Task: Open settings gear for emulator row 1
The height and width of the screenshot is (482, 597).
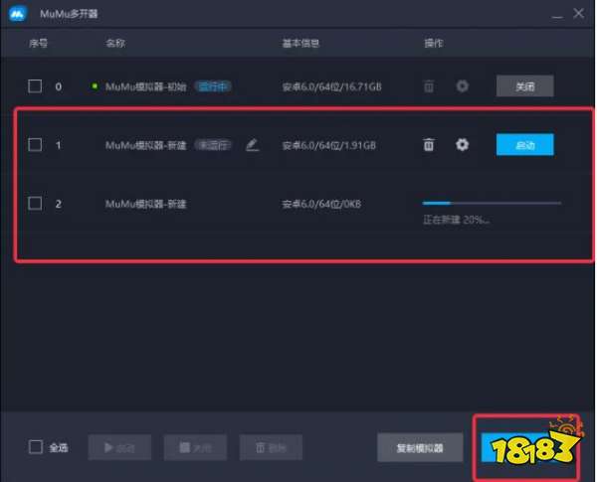Action: (x=463, y=144)
